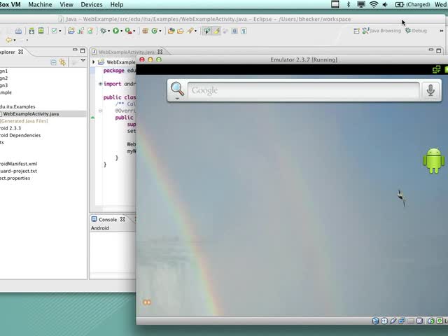Toggle Mark Occurrences highlighter button
The width and height of the screenshot is (448, 336).
(x=216, y=31)
